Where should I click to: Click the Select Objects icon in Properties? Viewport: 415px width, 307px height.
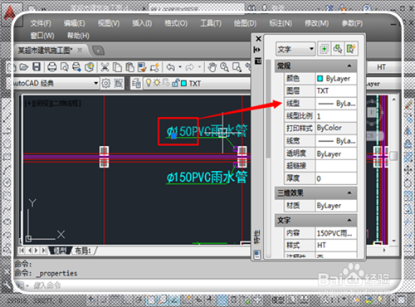[x=337, y=49]
